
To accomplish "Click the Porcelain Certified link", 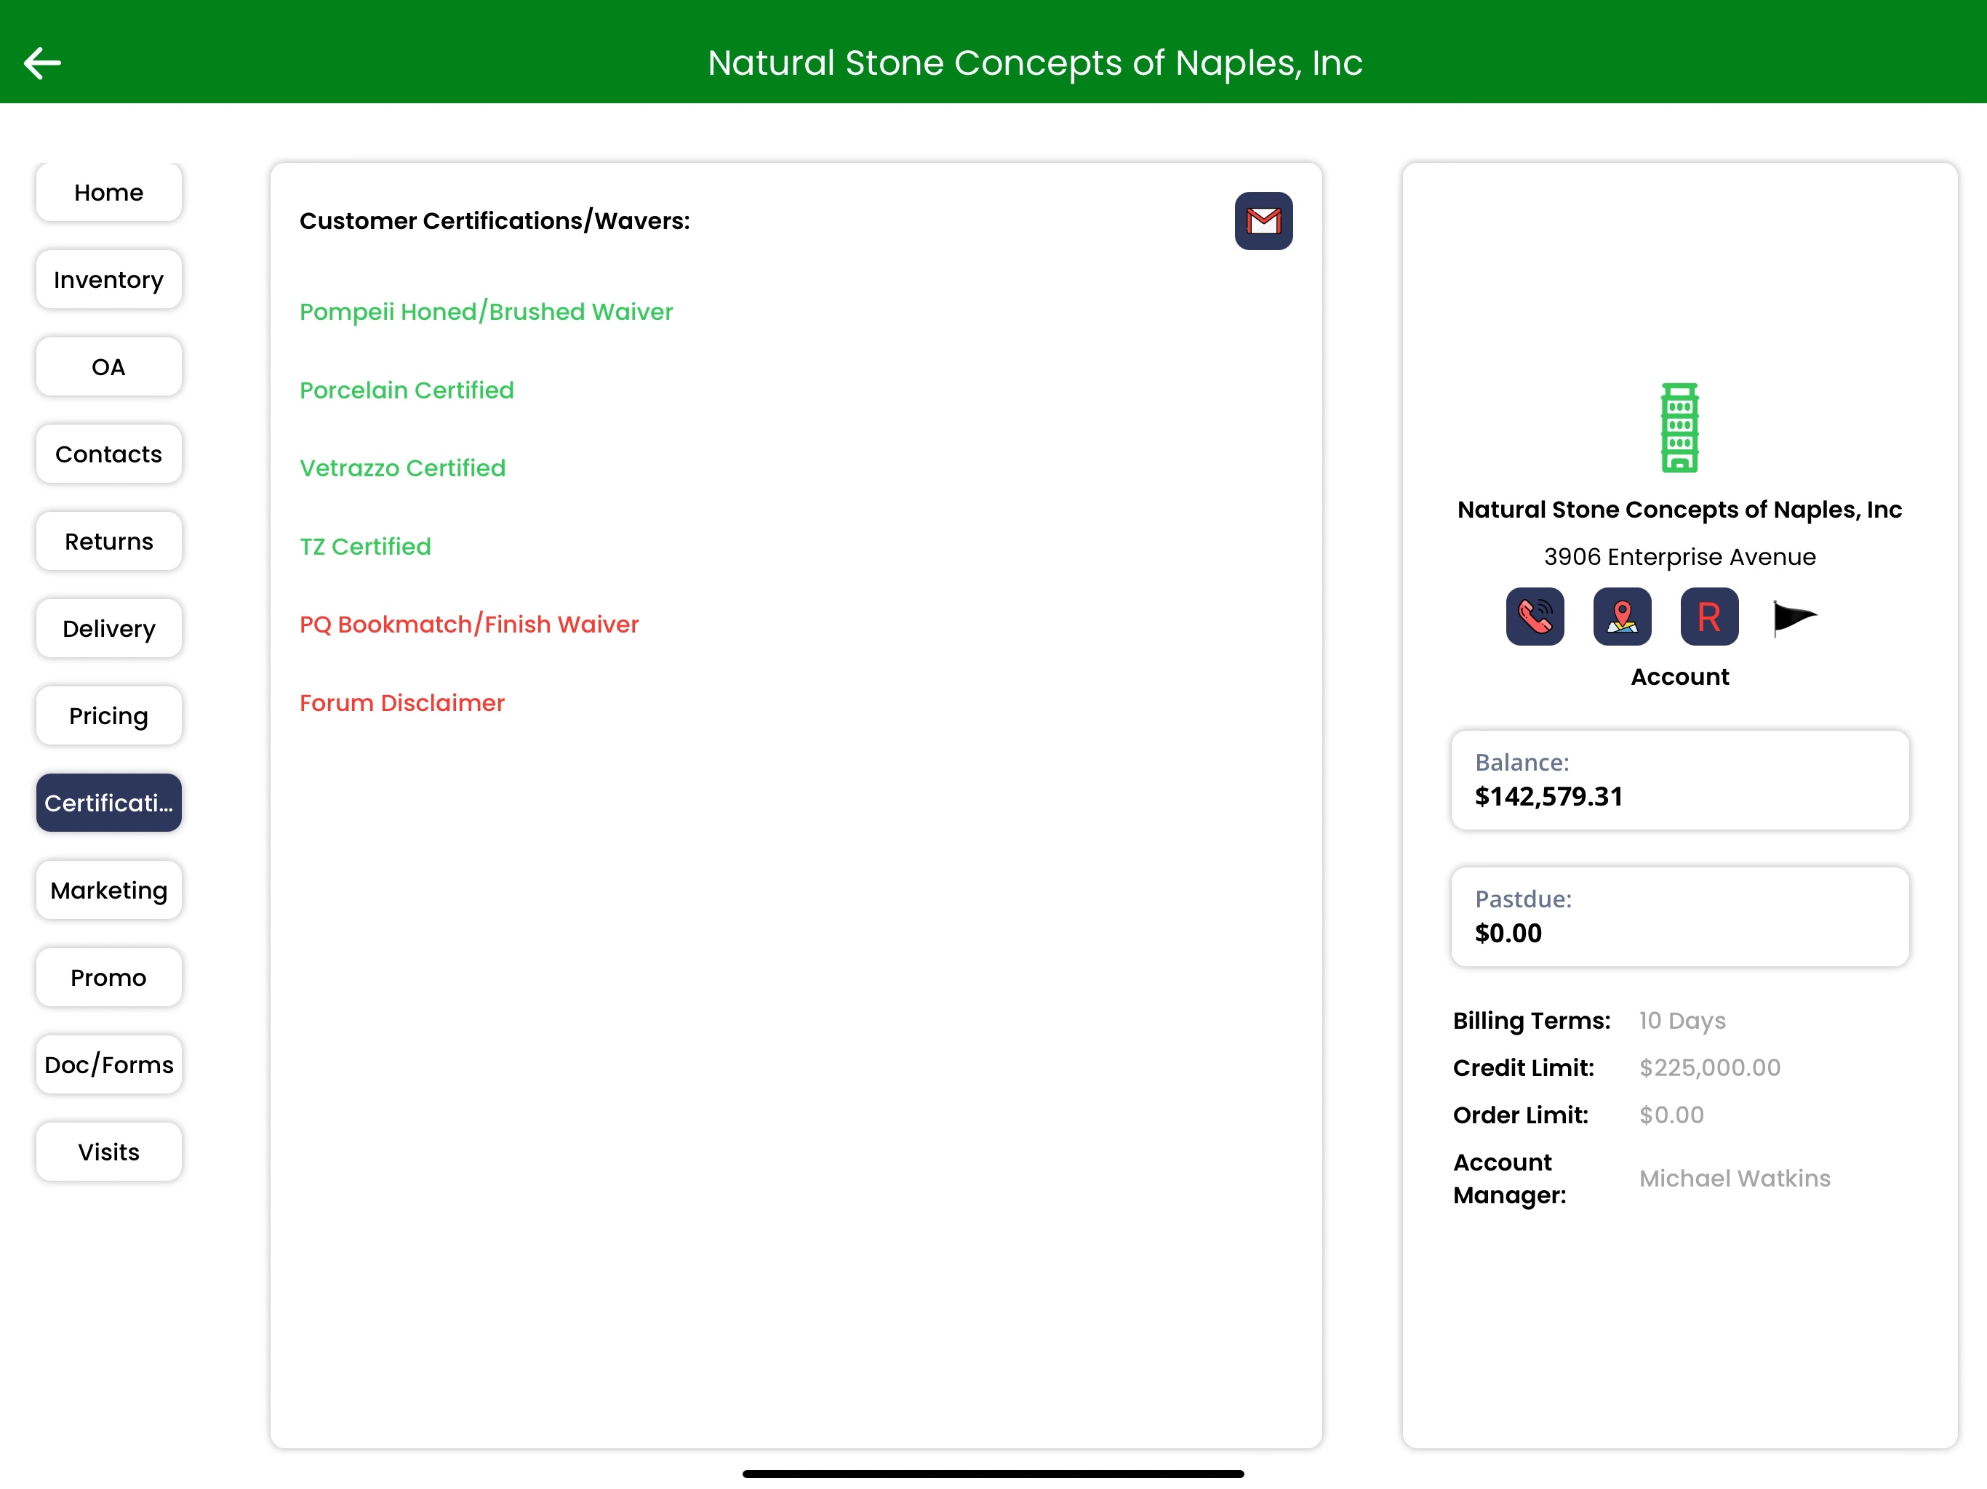I will [x=406, y=390].
